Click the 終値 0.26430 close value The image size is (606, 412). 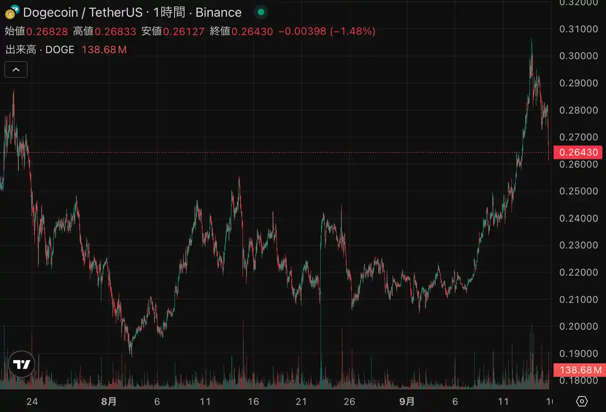241,31
